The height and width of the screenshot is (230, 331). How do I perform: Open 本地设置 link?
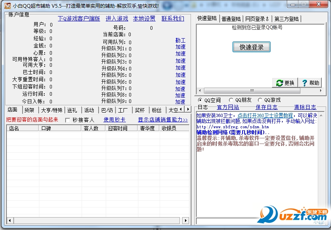(x=144, y=18)
